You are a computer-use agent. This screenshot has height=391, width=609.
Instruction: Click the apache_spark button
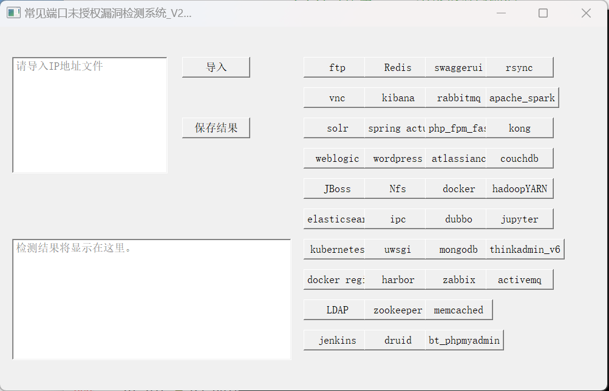(x=522, y=98)
